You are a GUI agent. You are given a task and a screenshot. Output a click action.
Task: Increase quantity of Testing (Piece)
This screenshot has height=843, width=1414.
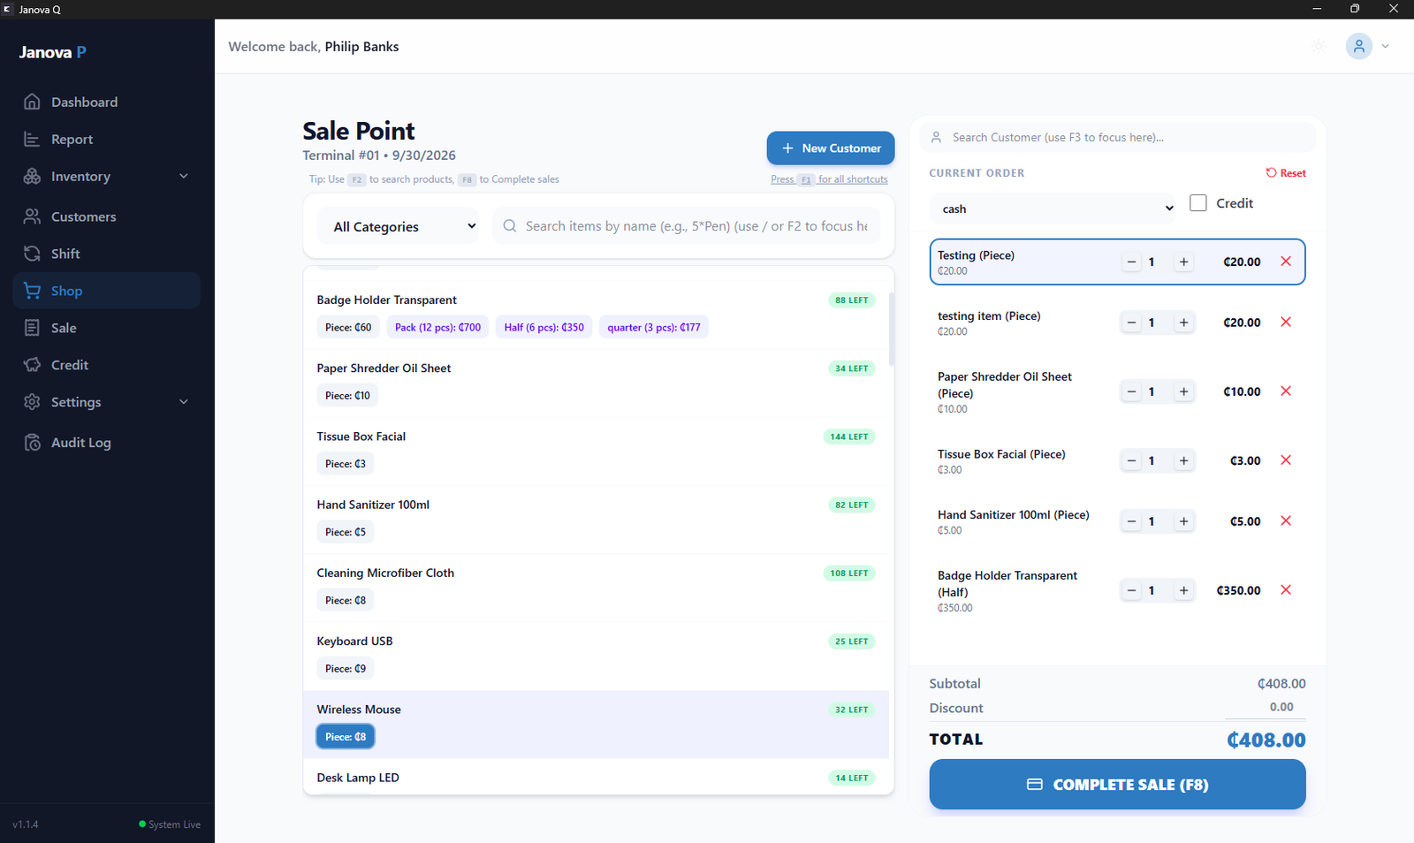point(1183,262)
